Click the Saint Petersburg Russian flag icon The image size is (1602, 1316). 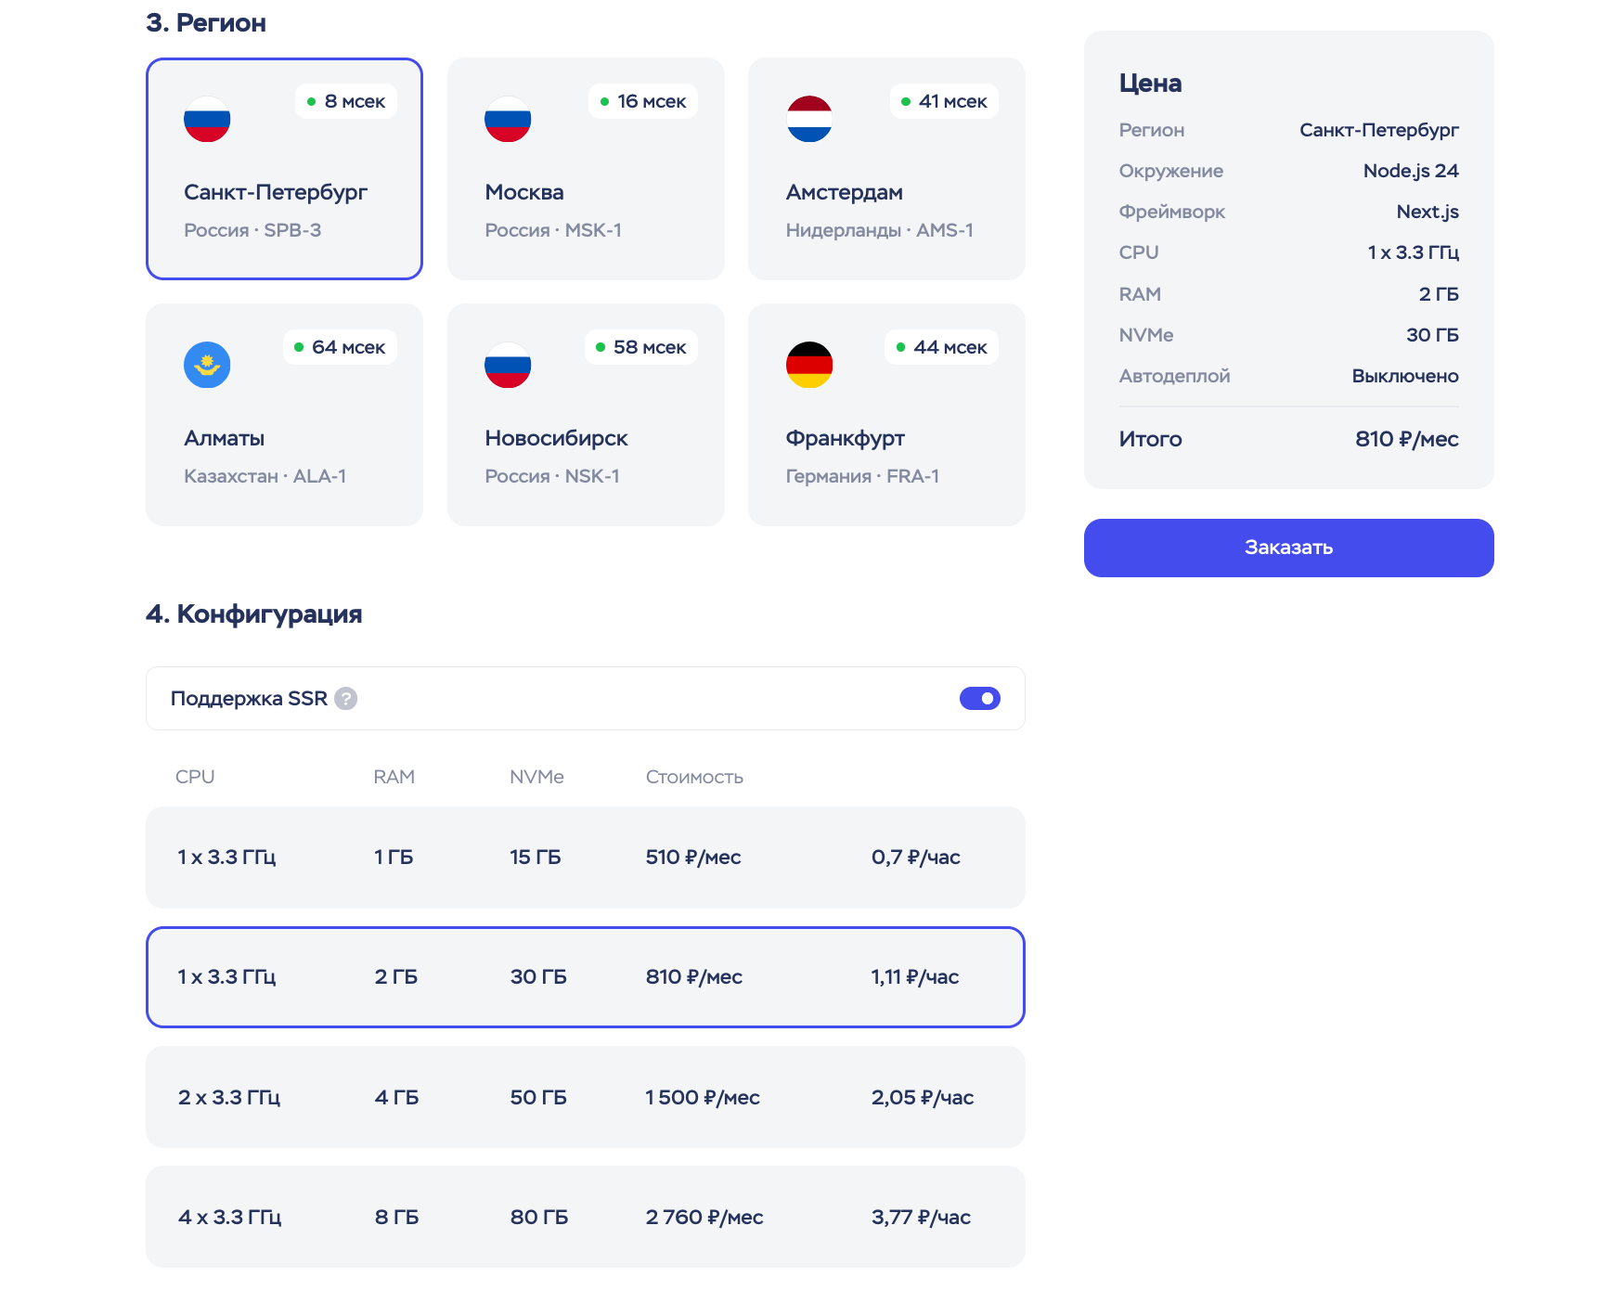pyautogui.click(x=207, y=120)
